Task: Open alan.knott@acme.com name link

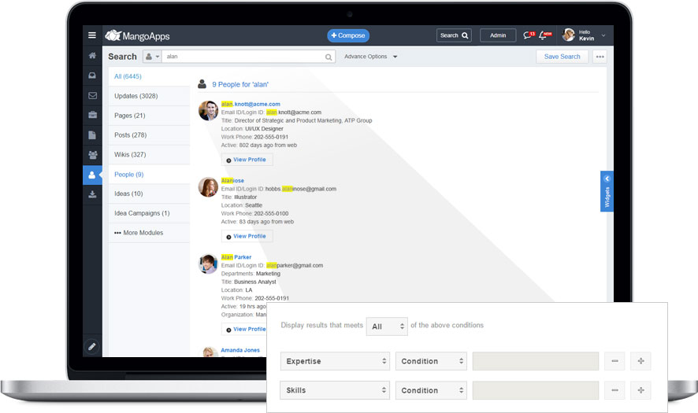Action: pyautogui.click(x=251, y=104)
